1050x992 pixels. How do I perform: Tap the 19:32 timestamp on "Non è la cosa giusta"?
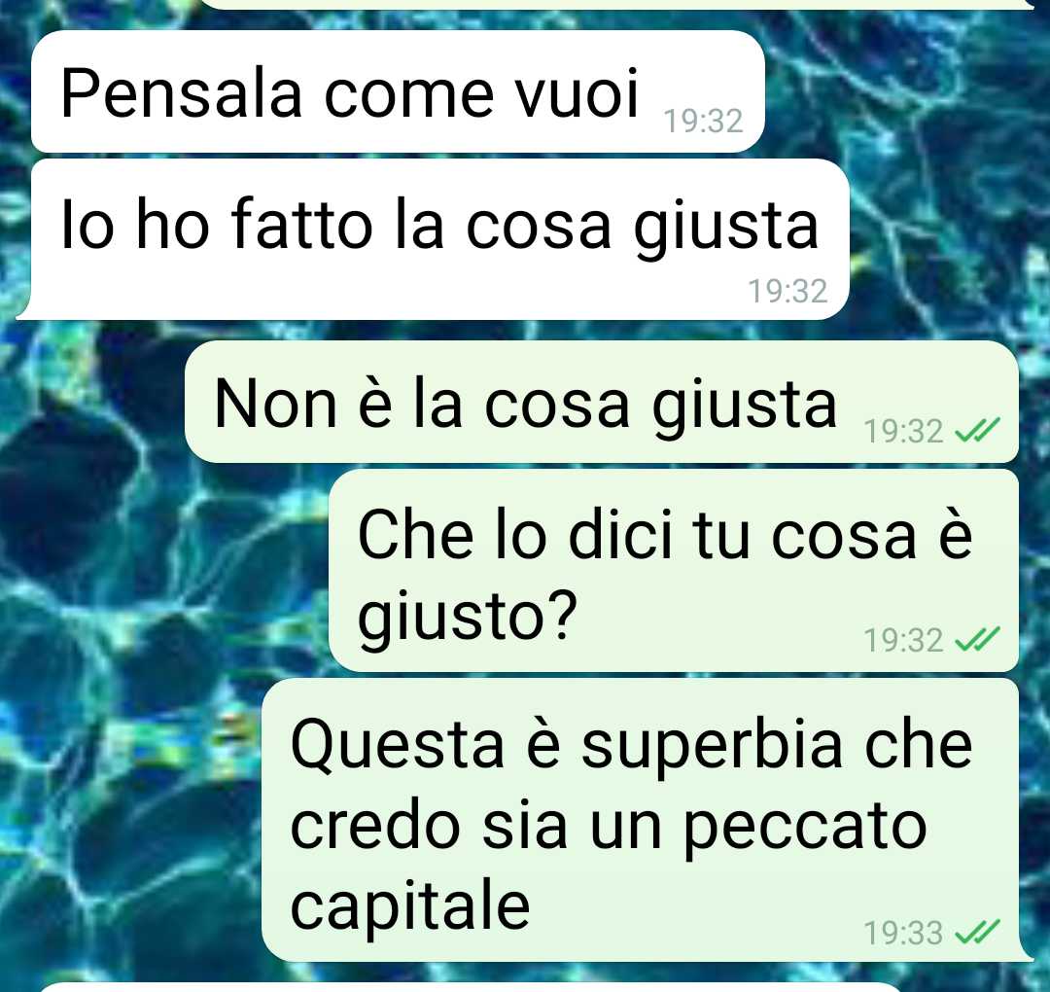(x=903, y=431)
